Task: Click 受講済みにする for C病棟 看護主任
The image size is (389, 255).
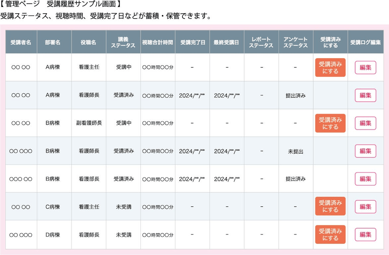Action: tap(330, 206)
